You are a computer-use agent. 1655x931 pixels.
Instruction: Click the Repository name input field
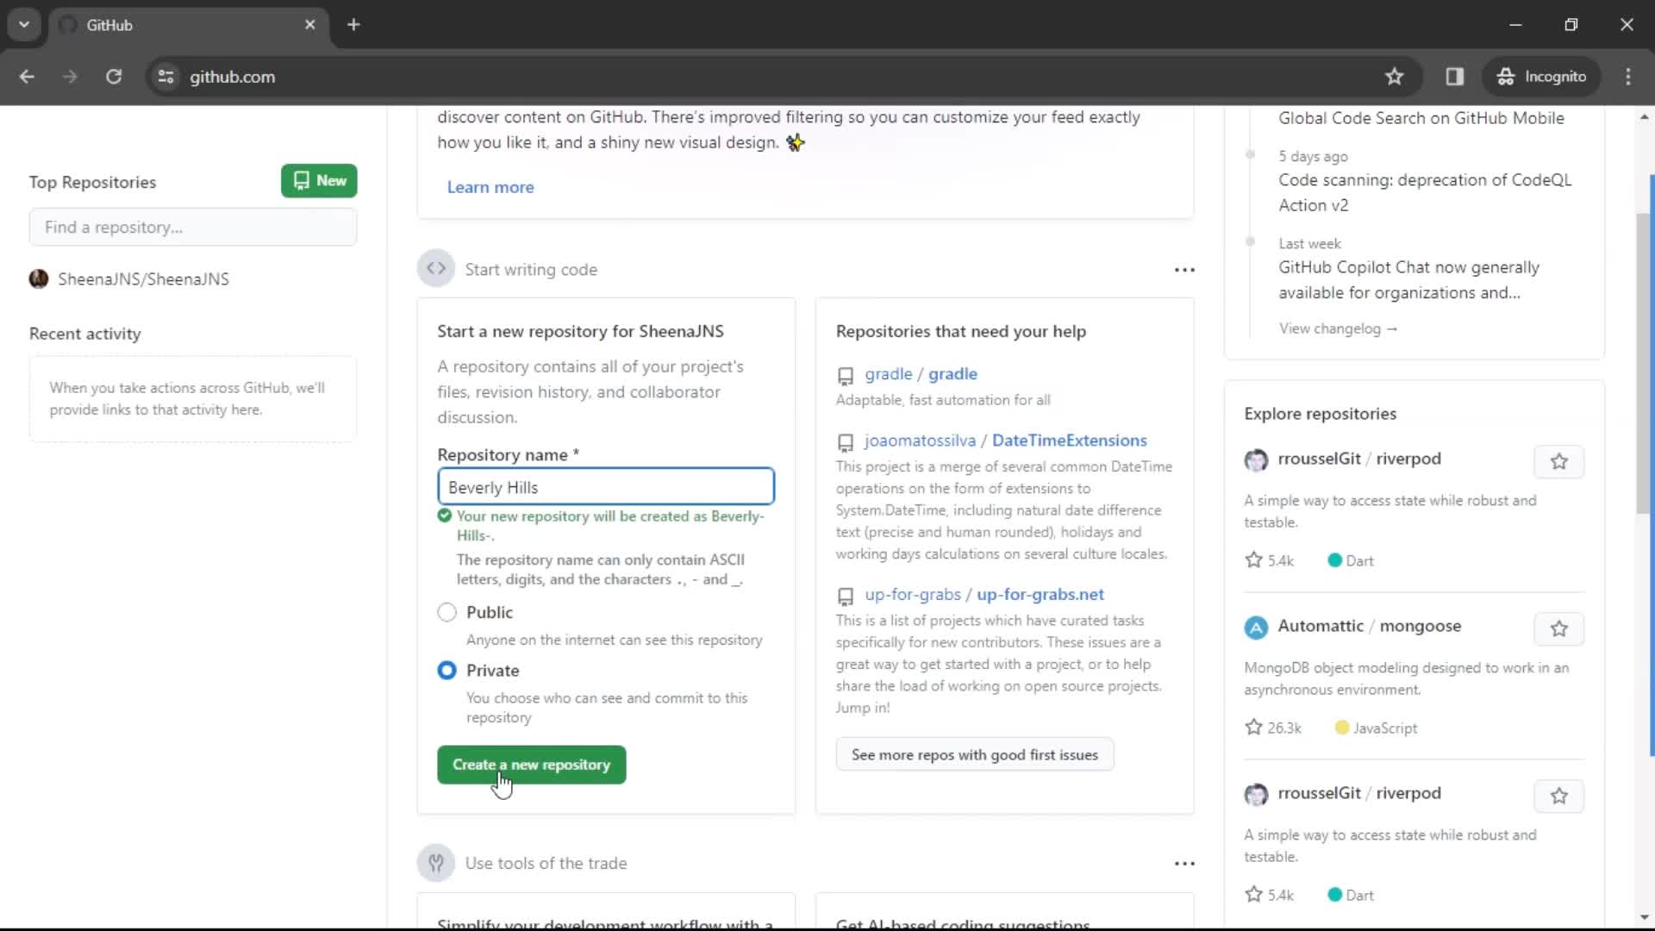(606, 488)
